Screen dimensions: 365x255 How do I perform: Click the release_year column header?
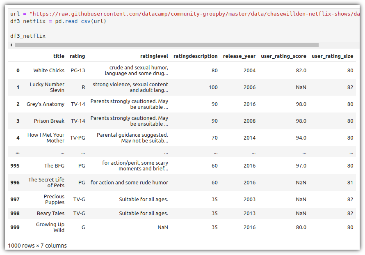[239, 56]
